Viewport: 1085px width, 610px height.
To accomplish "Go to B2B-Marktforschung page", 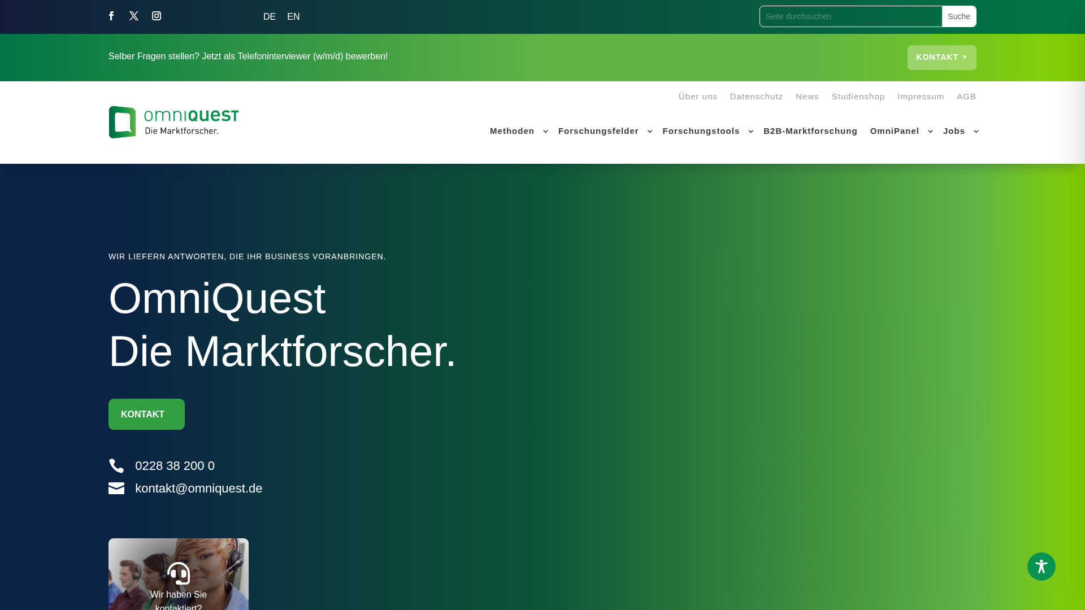I will point(810,131).
